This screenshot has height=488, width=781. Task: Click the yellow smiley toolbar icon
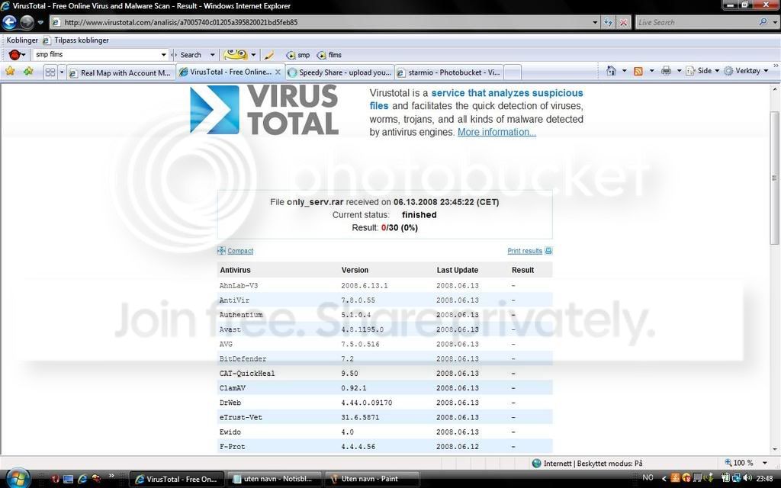coord(235,54)
